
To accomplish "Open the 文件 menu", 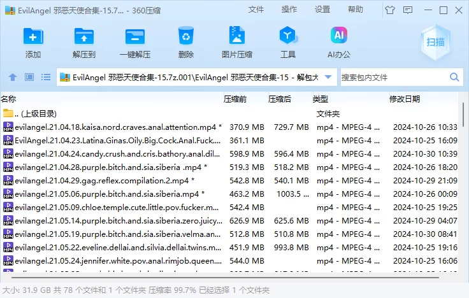I will (256, 10).
